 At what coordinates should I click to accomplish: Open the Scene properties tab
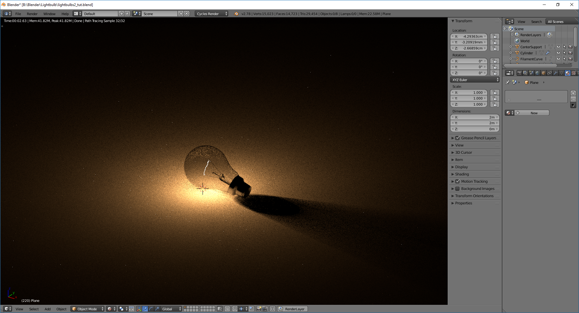[x=531, y=73]
